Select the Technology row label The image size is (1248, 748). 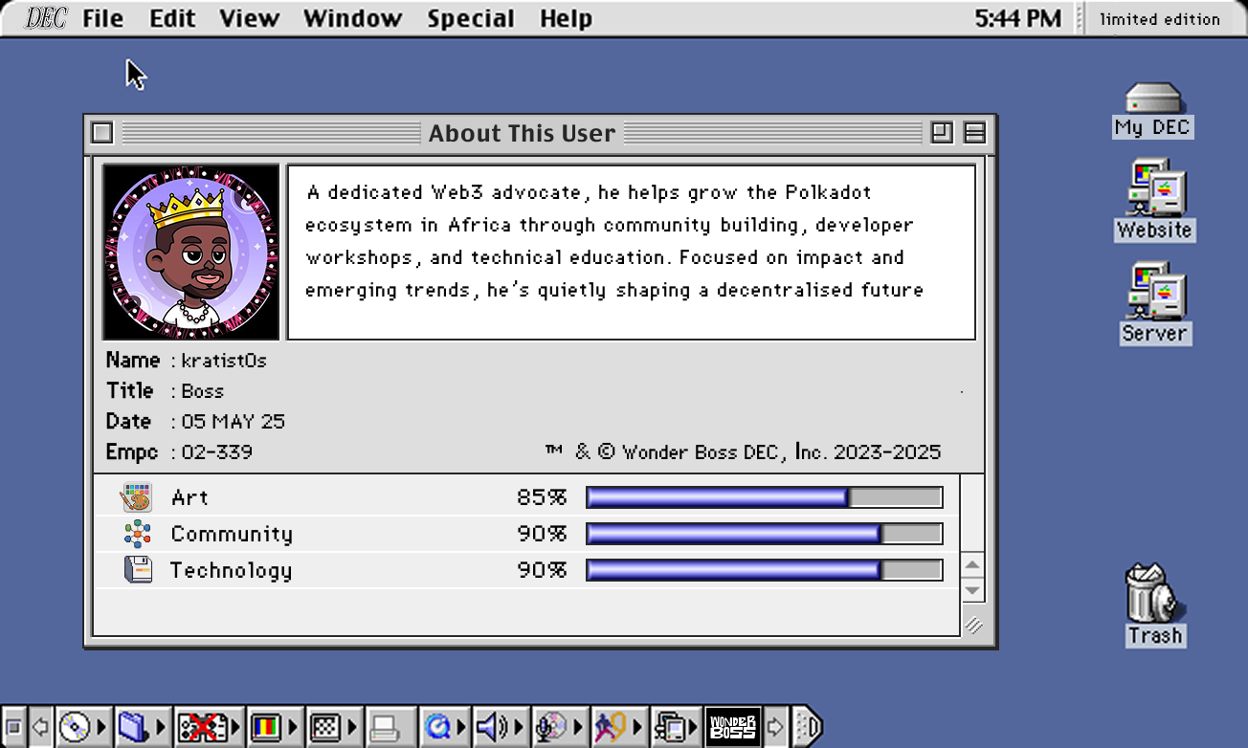pos(231,571)
